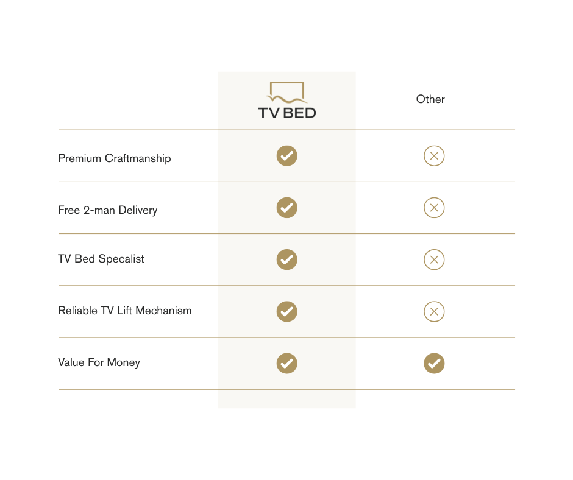Click TV Bed checkmark for Premium Craftmanship
This screenshot has width=573, height=480.
pos(287,156)
